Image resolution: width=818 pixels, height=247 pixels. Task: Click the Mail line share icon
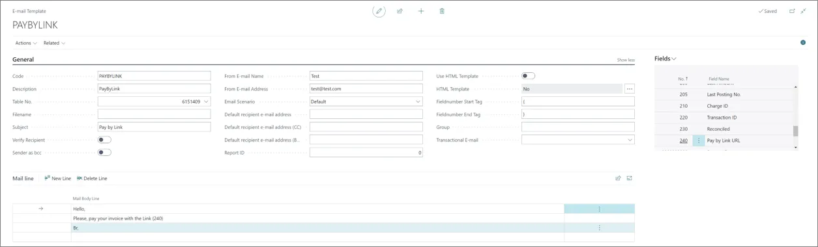pyautogui.click(x=618, y=178)
